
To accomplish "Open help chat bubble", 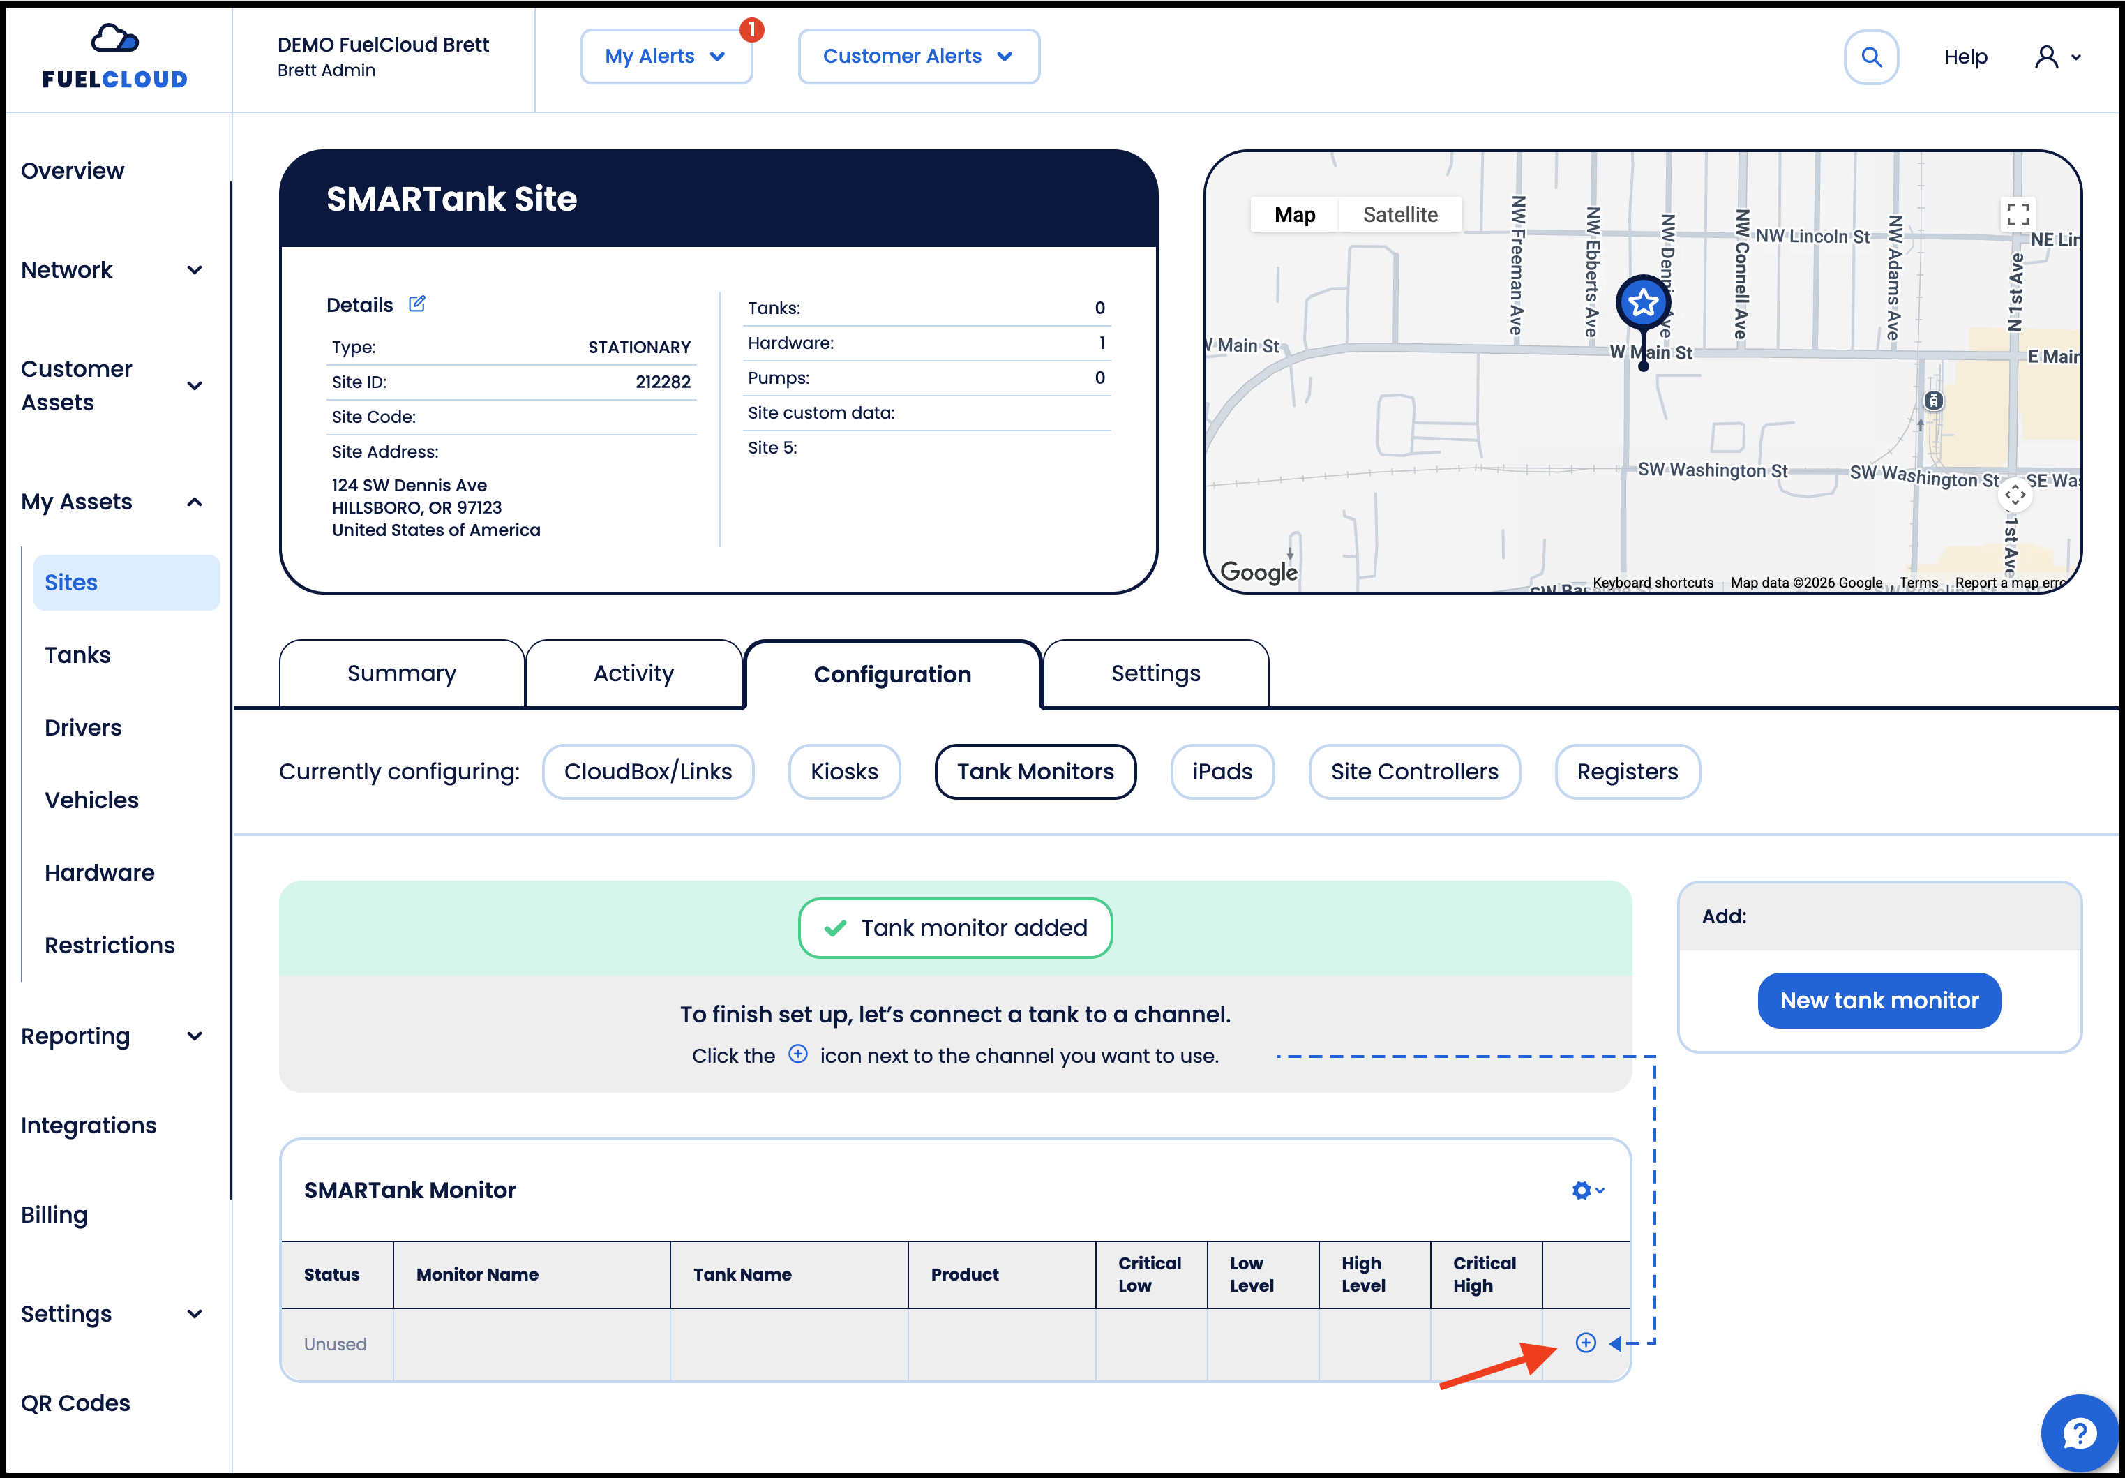I will click(2079, 1433).
